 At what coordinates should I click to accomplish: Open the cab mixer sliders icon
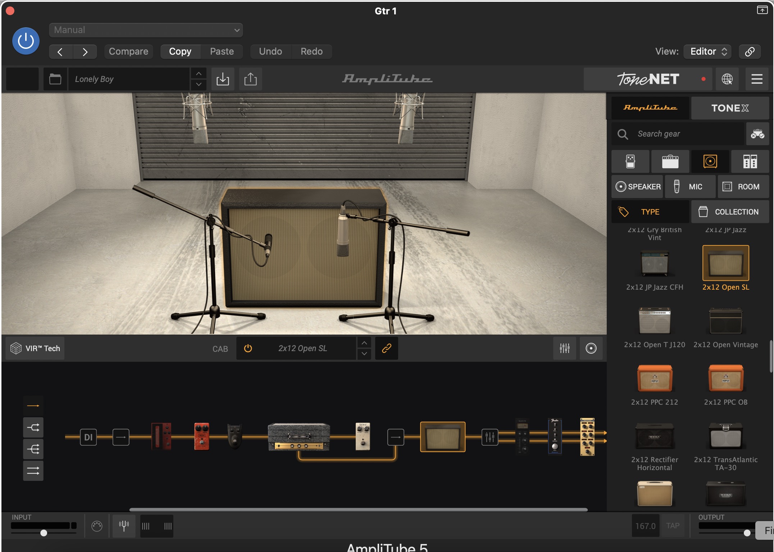564,348
